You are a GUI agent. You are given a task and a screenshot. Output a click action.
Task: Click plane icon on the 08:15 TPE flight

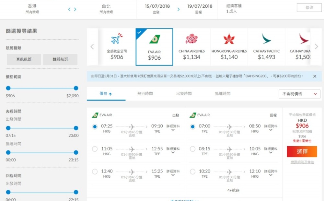pos(229,149)
